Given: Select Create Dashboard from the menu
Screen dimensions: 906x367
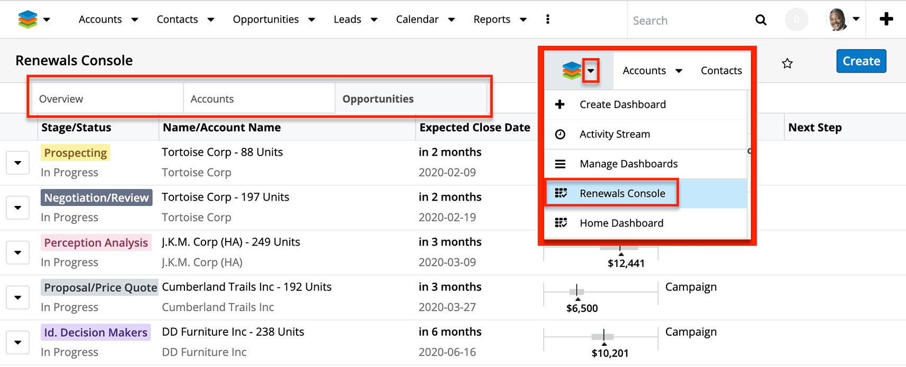Looking at the screenshot, I should coord(622,104).
